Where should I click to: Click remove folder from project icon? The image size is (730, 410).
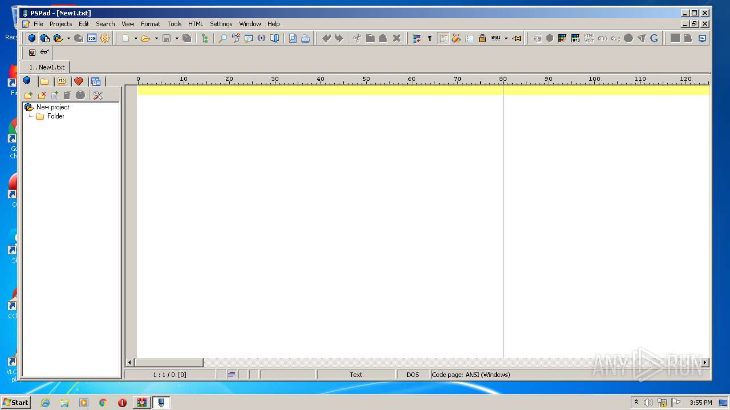(41, 95)
